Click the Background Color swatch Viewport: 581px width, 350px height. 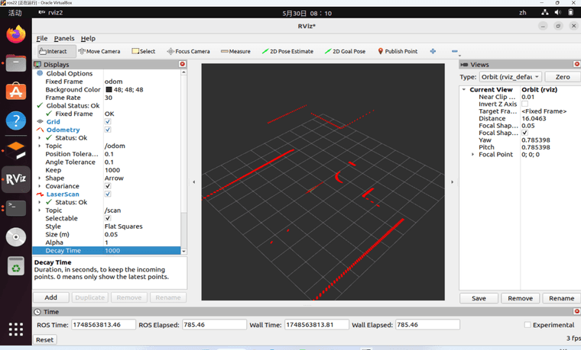coord(109,89)
